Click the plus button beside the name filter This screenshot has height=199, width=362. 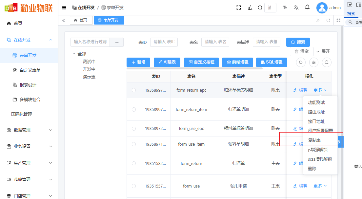117,42
